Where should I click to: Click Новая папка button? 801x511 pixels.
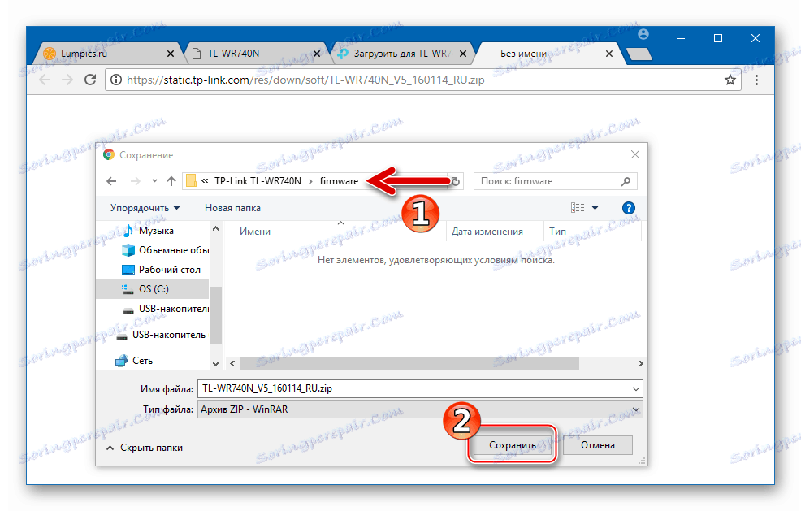(x=232, y=208)
